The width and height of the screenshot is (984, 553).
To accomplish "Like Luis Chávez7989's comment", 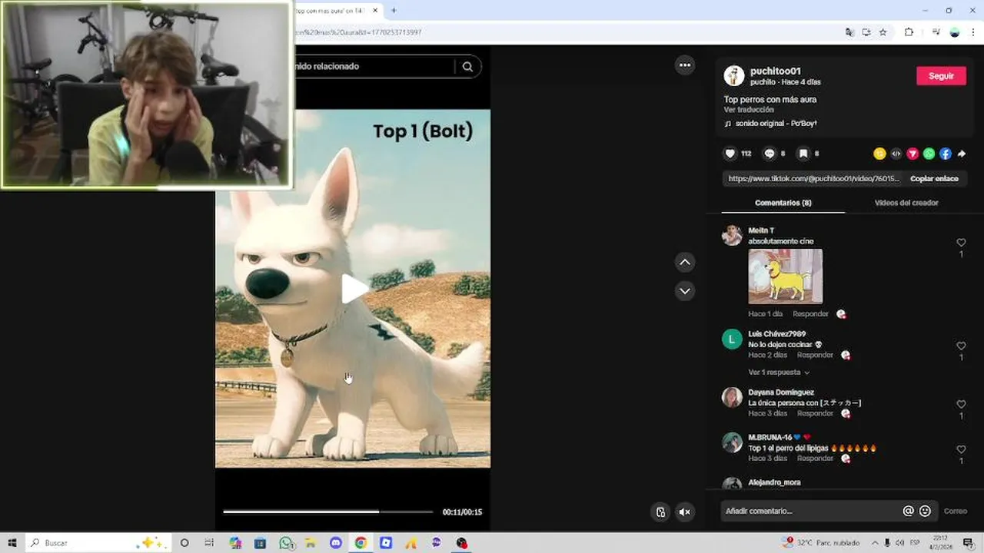I will click(961, 346).
